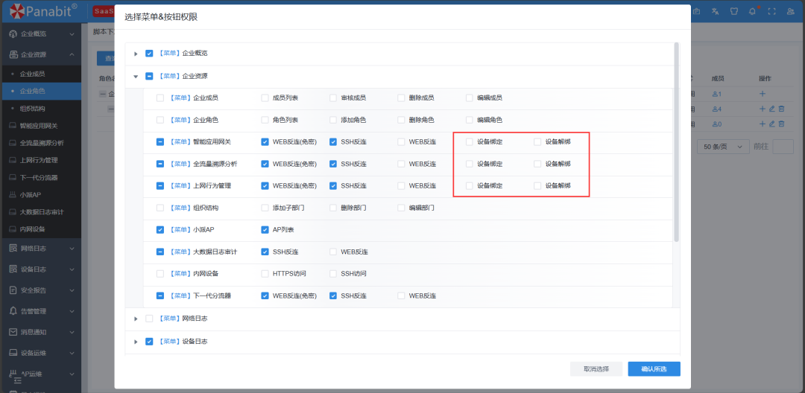Click the add icon in the 0-member row
This screenshot has width=805, height=393.
point(763,124)
